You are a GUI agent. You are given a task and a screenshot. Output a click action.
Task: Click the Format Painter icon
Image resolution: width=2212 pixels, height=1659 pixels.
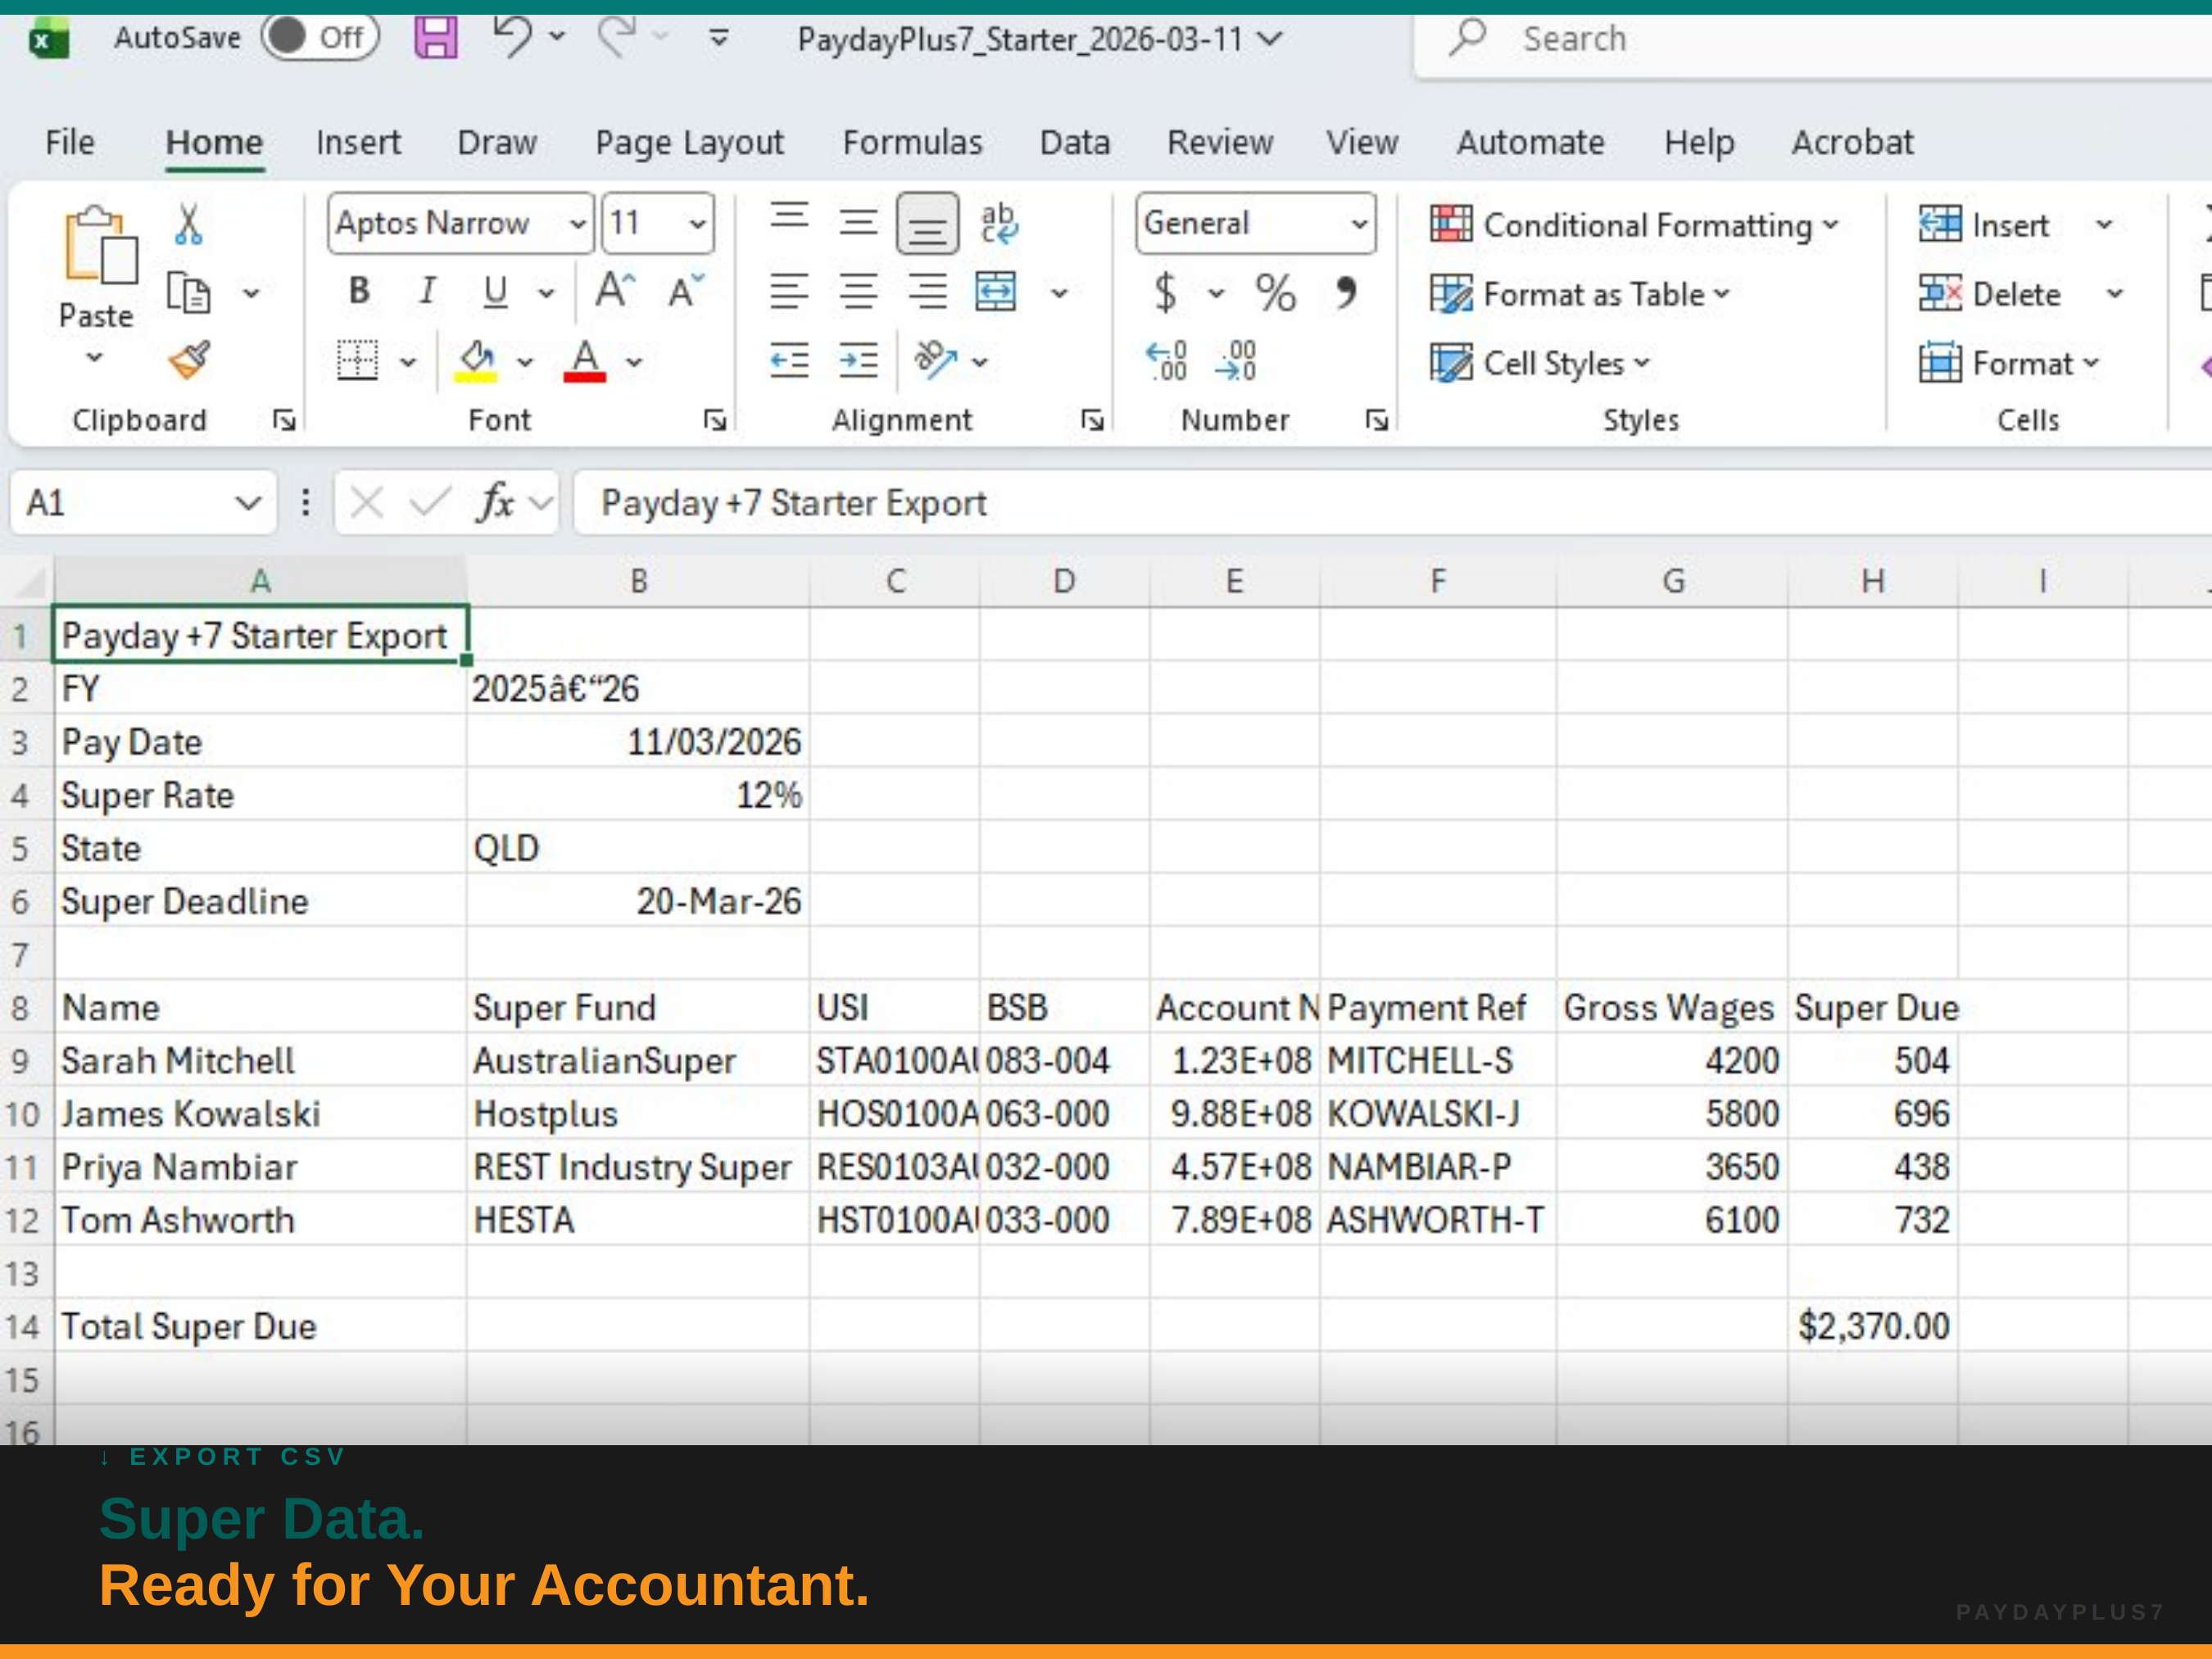pyautogui.click(x=188, y=360)
